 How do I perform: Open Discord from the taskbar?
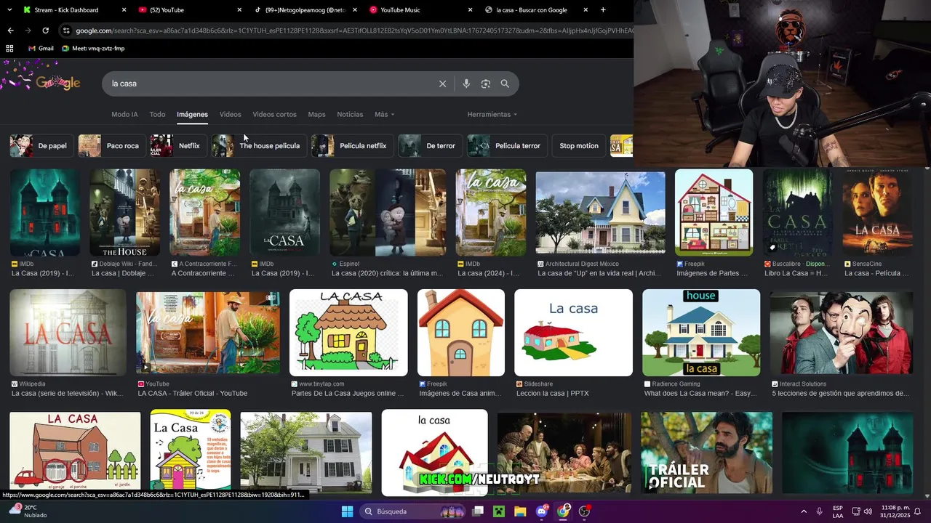pyautogui.click(x=542, y=511)
